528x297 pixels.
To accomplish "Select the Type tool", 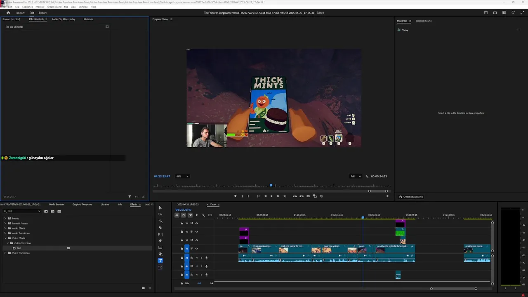I will 160,261.
